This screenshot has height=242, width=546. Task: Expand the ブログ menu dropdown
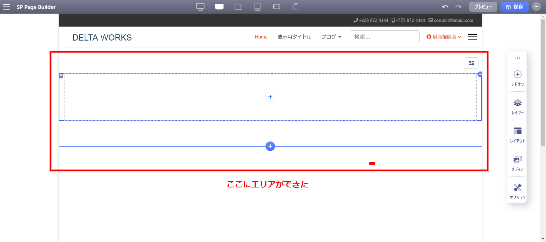[331, 37]
